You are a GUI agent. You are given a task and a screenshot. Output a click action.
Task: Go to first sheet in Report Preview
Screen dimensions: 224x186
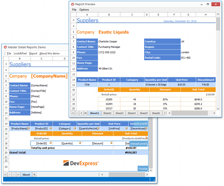pyautogui.click(x=73, y=113)
